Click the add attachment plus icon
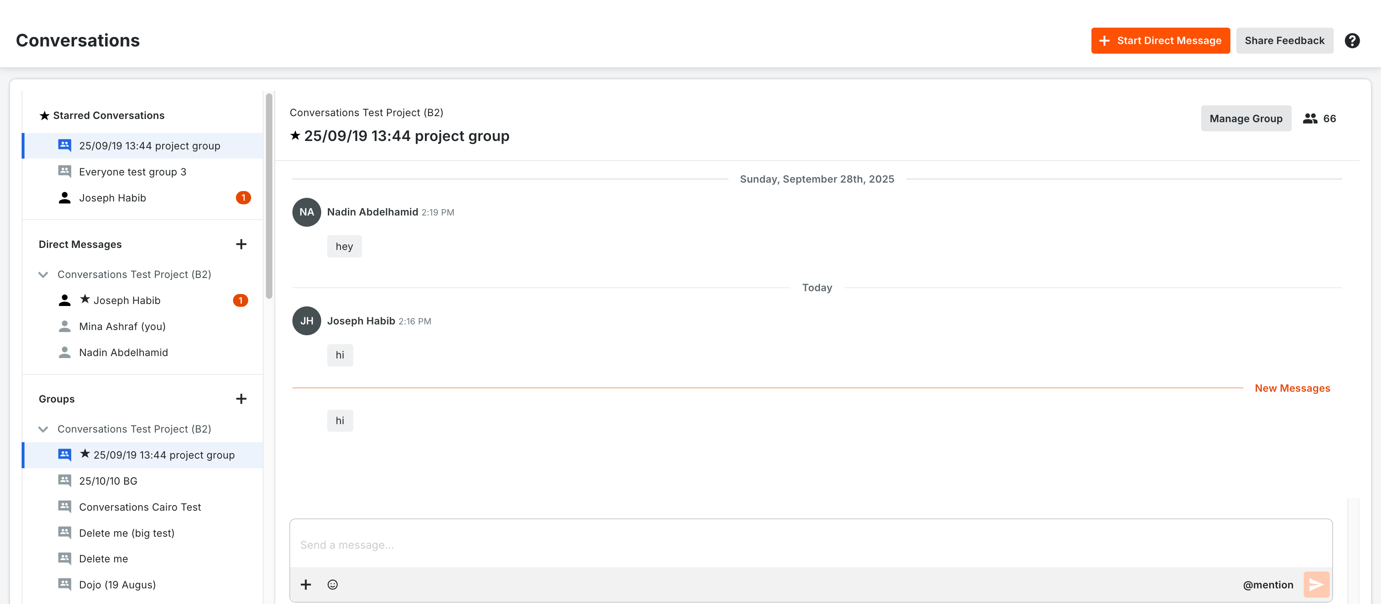Image resolution: width=1381 pixels, height=604 pixels. tap(306, 584)
